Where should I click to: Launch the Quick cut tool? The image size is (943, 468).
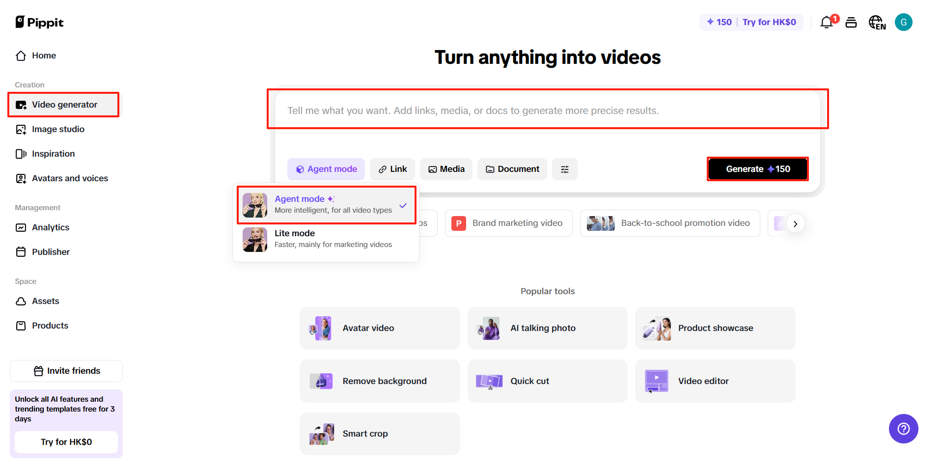coord(547,381)
